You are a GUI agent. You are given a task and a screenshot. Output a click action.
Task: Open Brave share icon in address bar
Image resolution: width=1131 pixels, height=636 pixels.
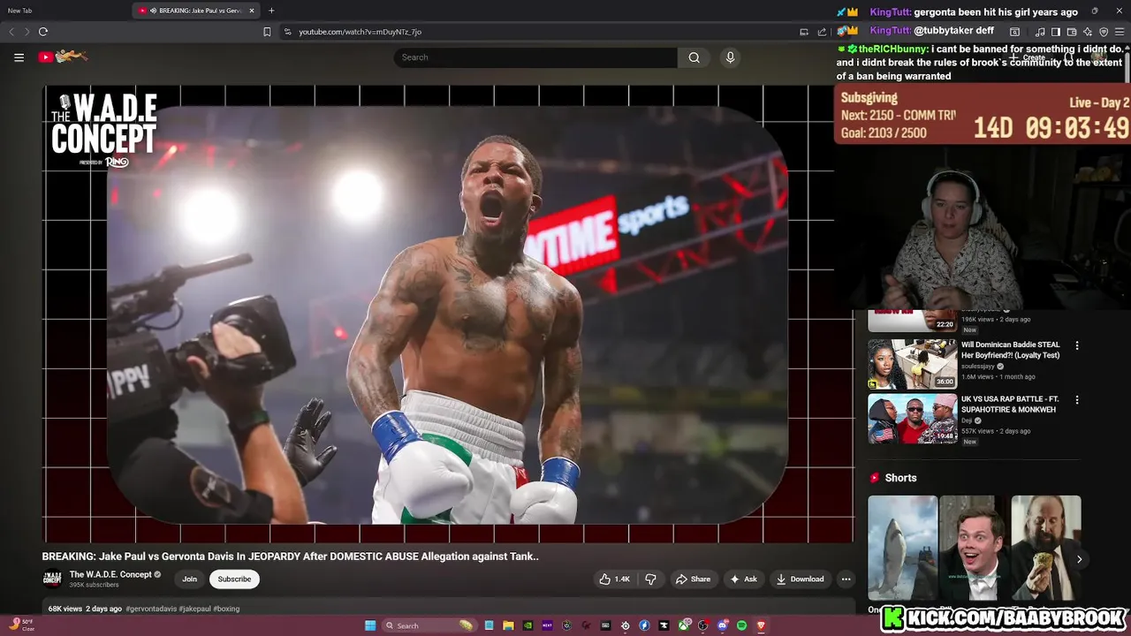(x=822, y=32)
